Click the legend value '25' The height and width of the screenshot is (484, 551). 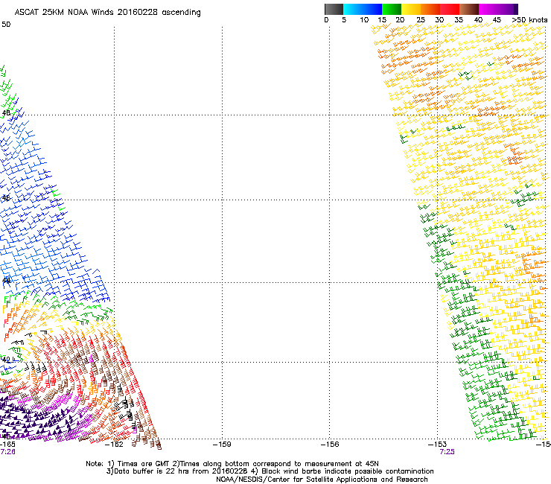pyautogui.click(x=421, y=20)
